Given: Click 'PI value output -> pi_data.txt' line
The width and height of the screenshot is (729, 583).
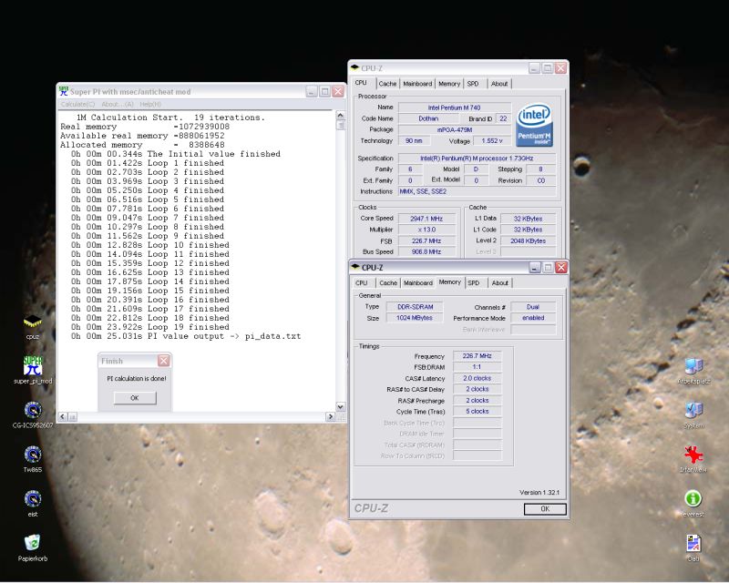Looking at the screenshot, I should [x=186, y=336].
